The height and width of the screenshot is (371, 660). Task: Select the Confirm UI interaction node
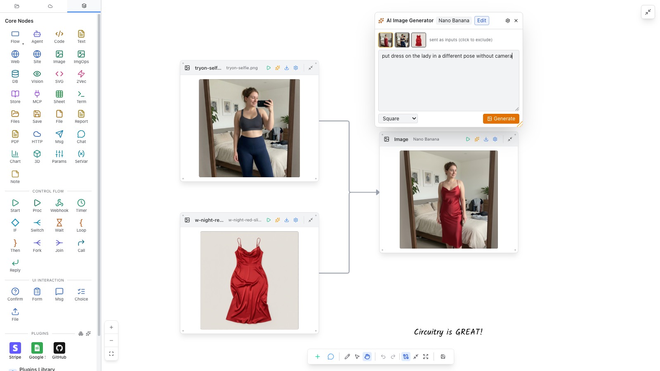click(15, 294)
